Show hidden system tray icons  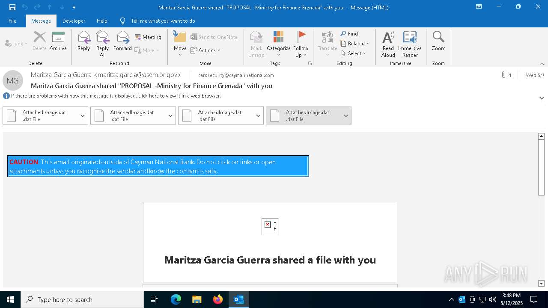[x=451, y=299]
